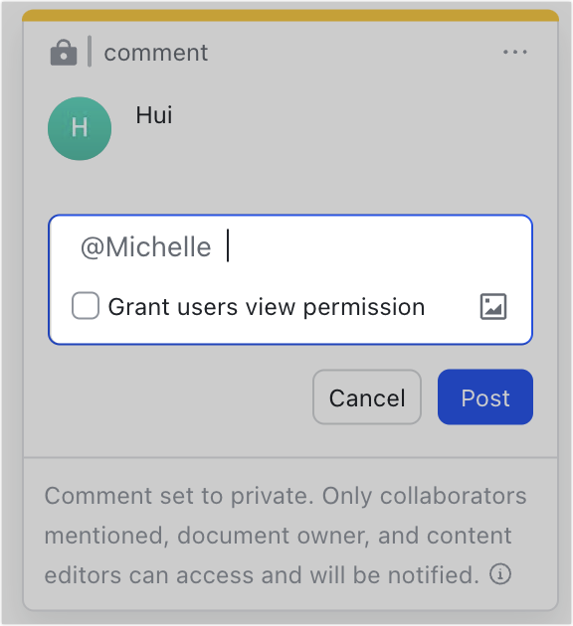Enable Grant users view permission checkbox
The image size is (573, 626).
pos(86,306)
